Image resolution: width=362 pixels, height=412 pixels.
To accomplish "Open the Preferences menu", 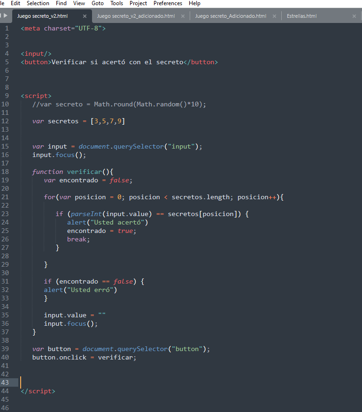I will click(168, 3).
